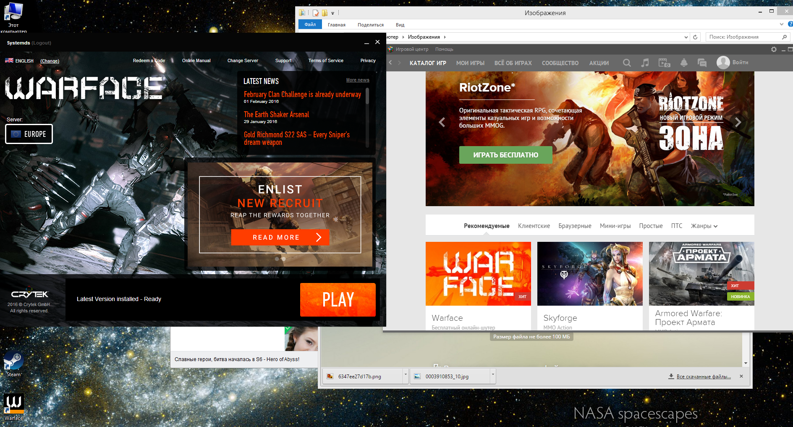Screen dimensions: 793x427
Task: Open game center settings gear
Action: tap(774, 50)
